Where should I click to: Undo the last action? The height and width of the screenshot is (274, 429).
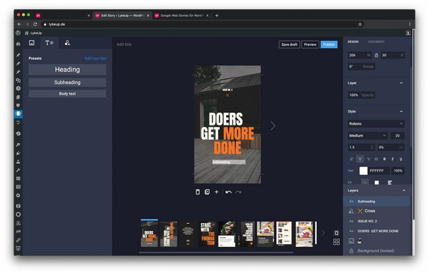pos(229,192)
